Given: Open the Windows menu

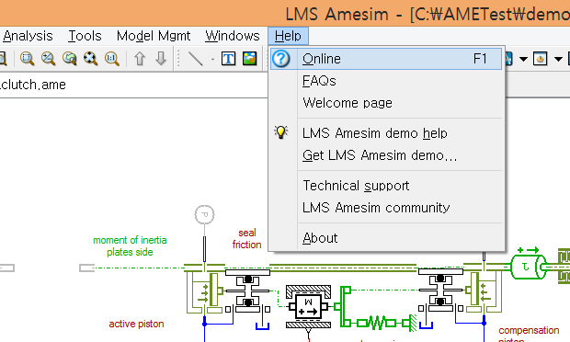Looking at the screenshot, I should point(233,36).
